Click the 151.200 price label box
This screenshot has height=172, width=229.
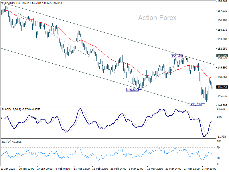[177, 56]
